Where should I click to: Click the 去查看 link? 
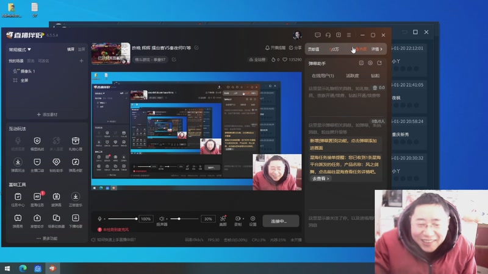[x=320, y=178]
